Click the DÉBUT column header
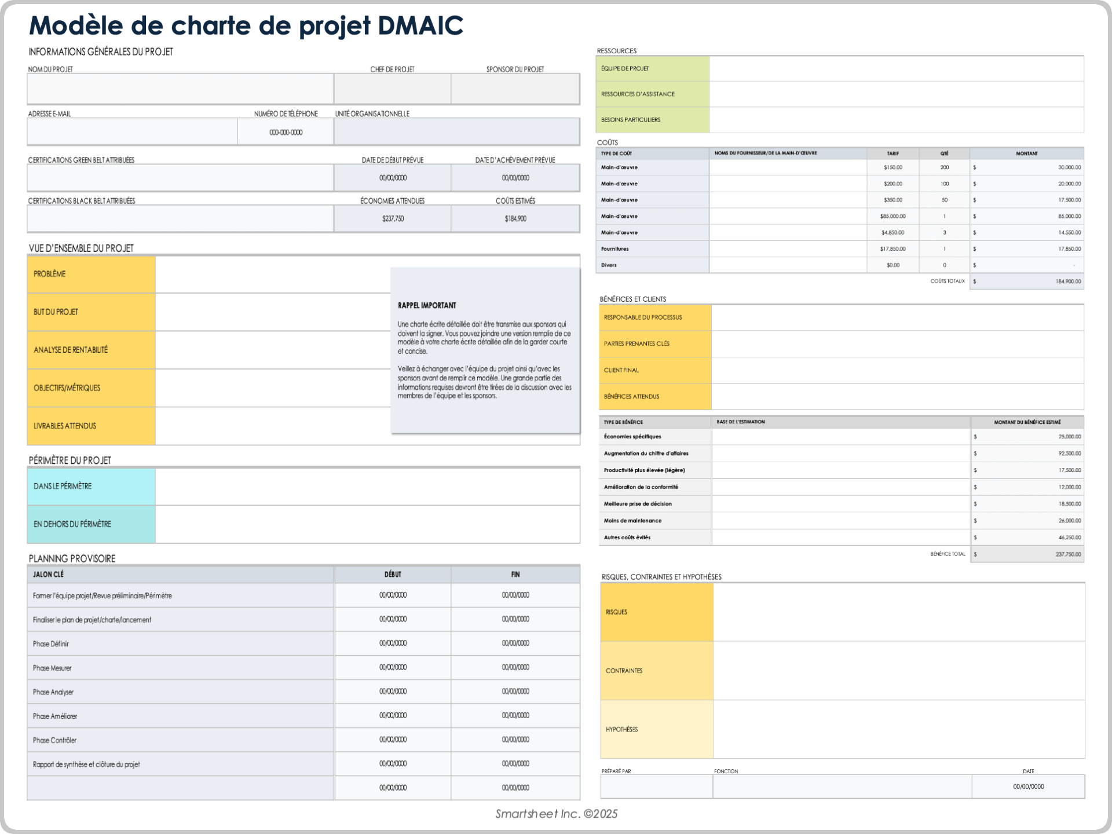Screen dimensions: 1112x834 (393, 575)
